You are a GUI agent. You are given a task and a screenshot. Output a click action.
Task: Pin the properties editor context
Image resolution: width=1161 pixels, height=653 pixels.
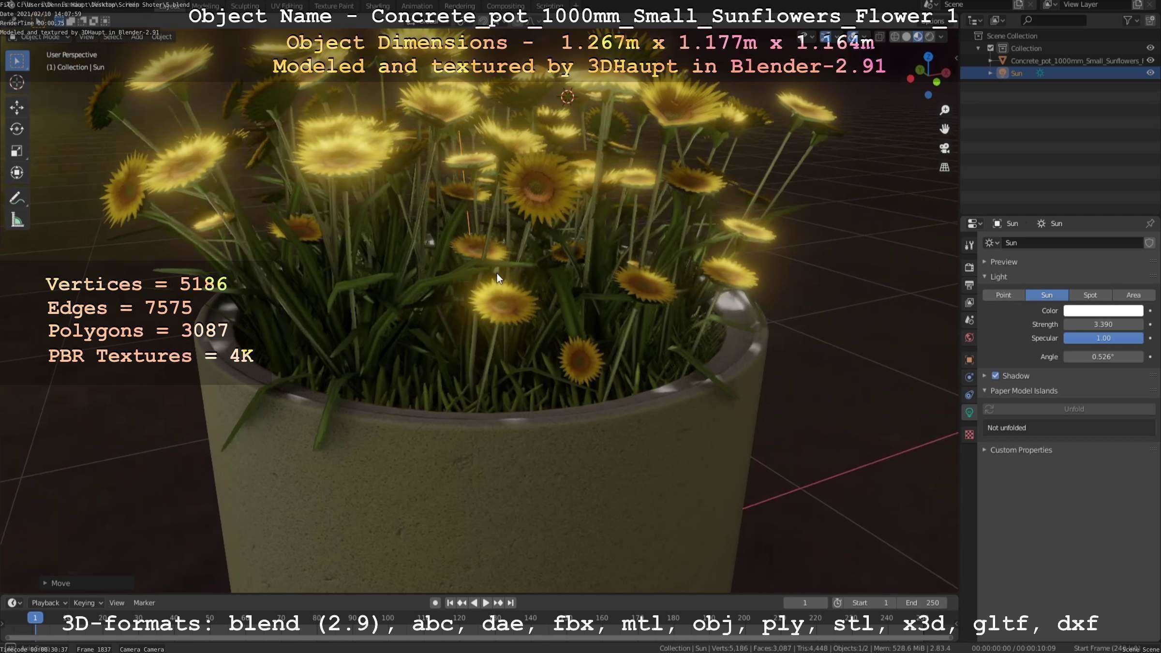click(x=1150, y=223)
